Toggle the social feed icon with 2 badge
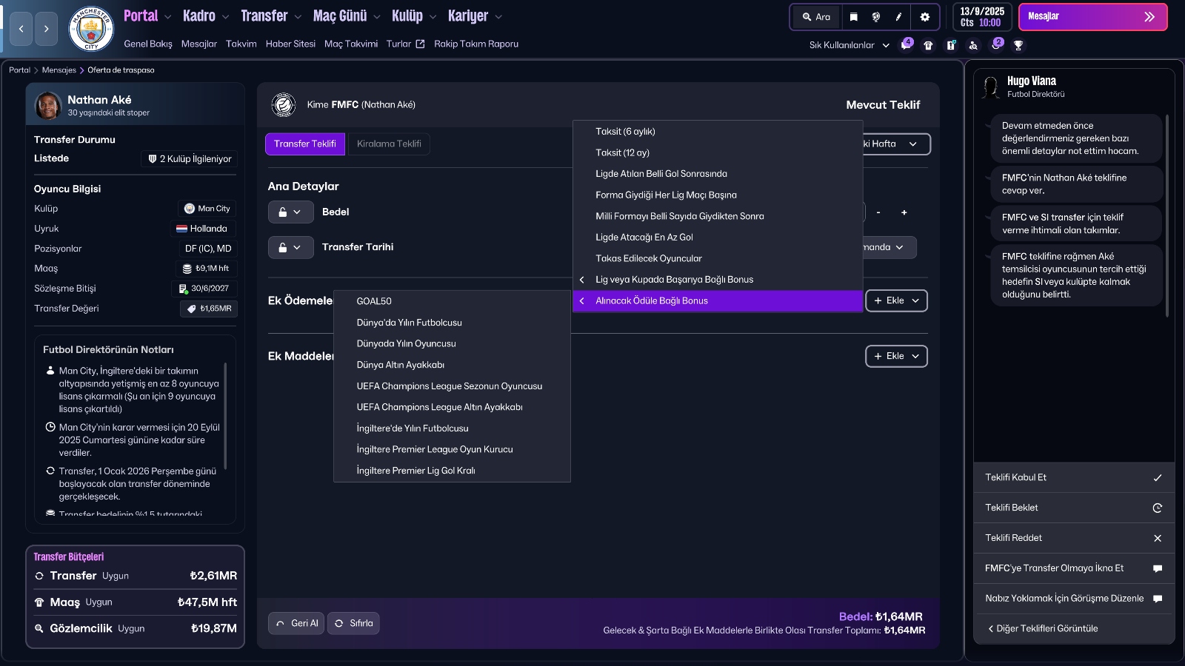1185x666 pixels. pos(995,45)
